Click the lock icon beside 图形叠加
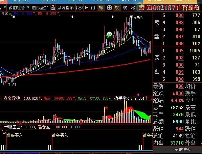Screen dimensions: 202x154 (53, 8)
